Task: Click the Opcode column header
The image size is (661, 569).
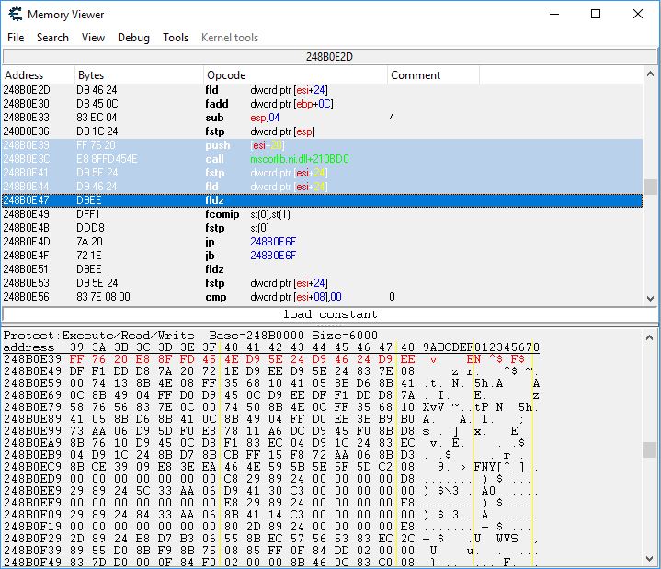Action: 294,75
